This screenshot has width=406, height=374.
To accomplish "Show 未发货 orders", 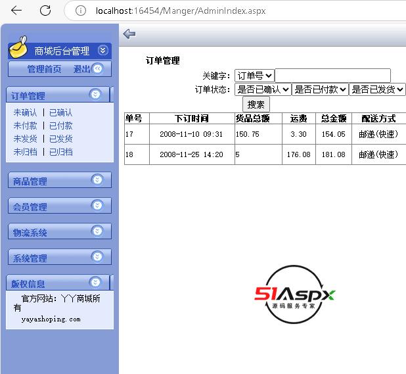I will pos(25,139).
